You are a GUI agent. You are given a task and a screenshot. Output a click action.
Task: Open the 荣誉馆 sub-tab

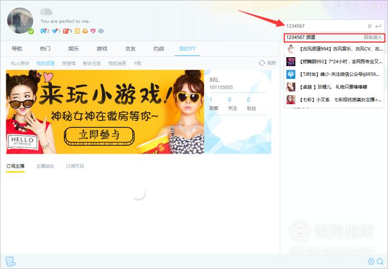pos(68,63)
